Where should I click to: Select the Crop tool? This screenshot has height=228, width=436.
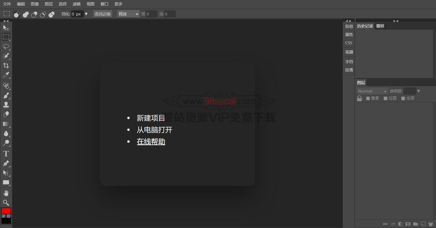pyautogui.click(x=6, y=66)
